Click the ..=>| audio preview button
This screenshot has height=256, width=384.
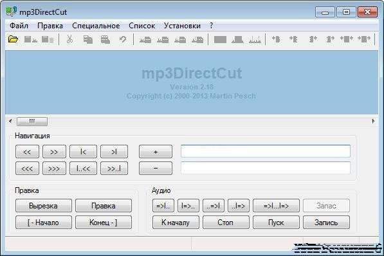pos(214,206)
